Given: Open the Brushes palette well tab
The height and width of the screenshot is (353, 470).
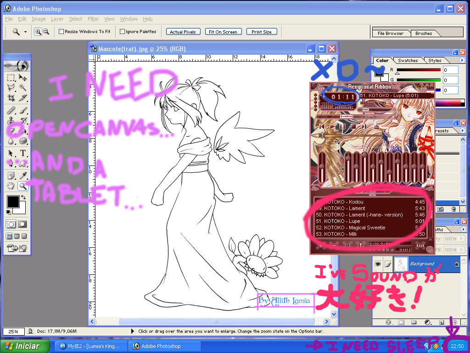Looking at the screenshot, I should (424, 33).
